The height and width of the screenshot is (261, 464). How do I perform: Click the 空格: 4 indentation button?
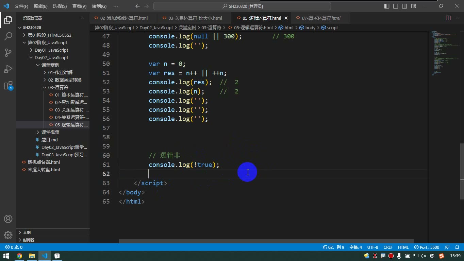coord(356,247)
